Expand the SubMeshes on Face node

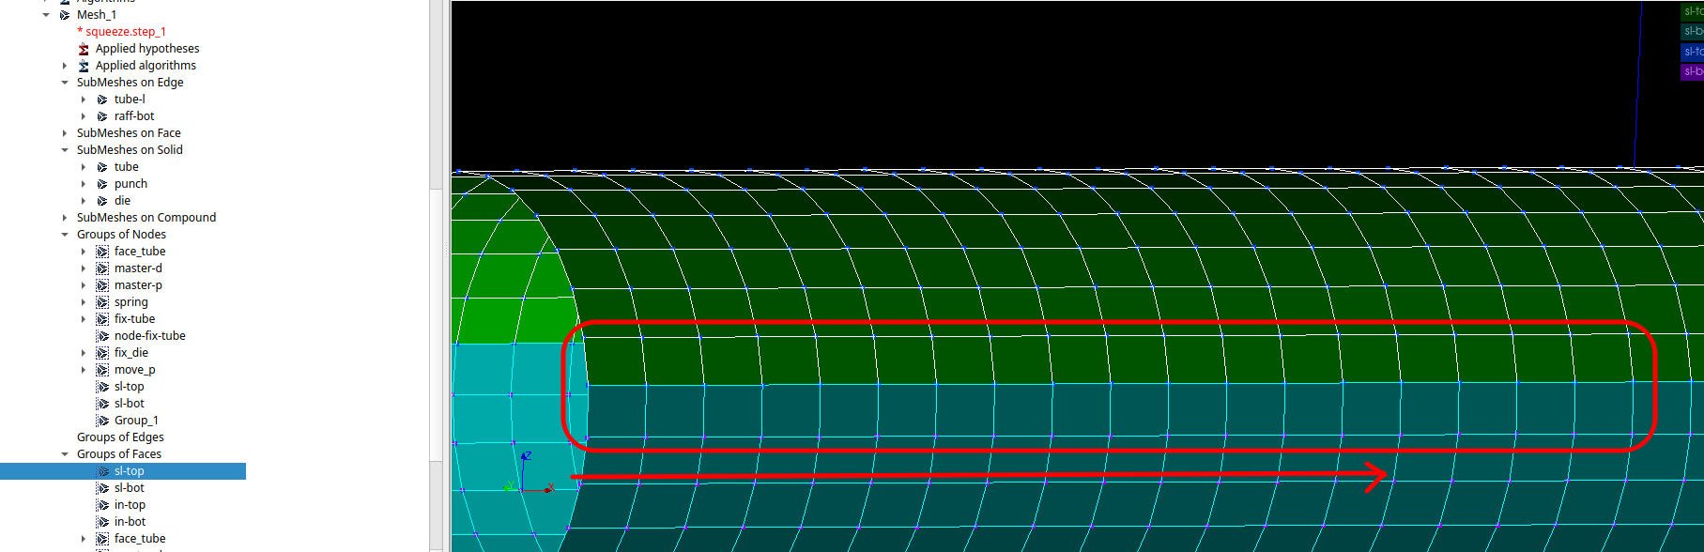pos(65,133)
